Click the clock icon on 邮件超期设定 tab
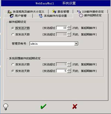 [81, 16]
